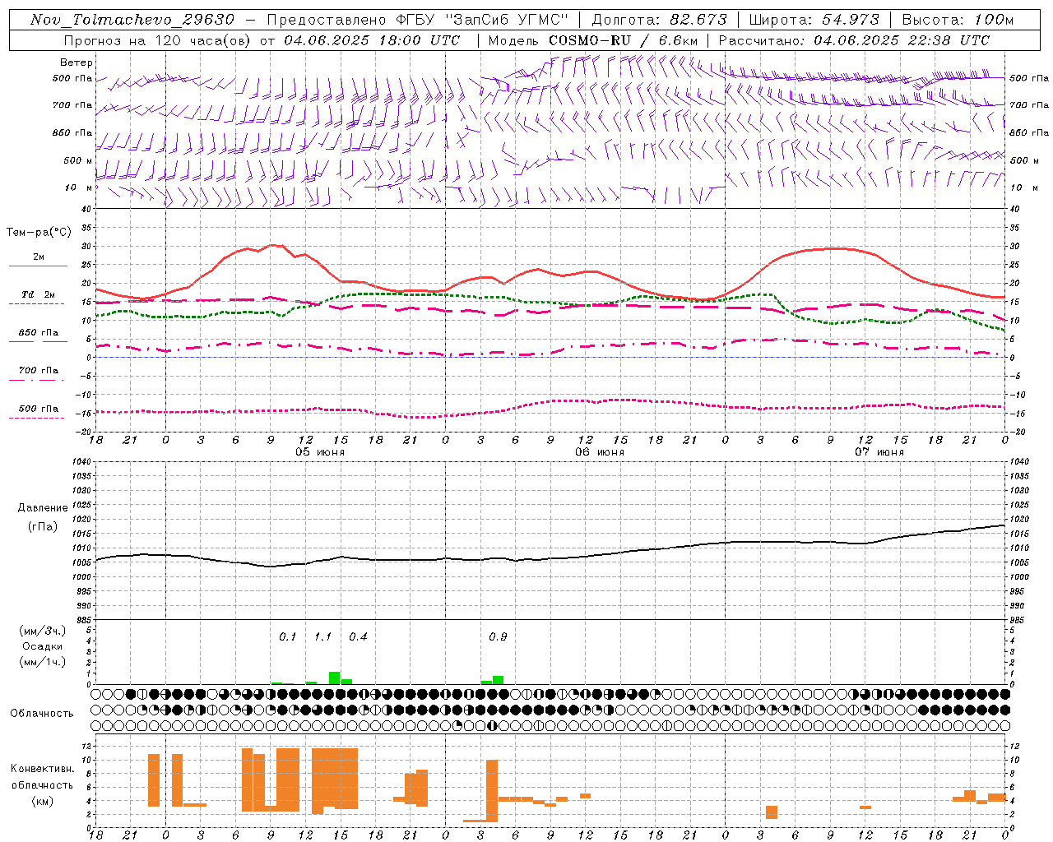Click the 06 июня date label
Image resolution: width=1053 pixels, height=842 pixels.
[x=600, y=452]
